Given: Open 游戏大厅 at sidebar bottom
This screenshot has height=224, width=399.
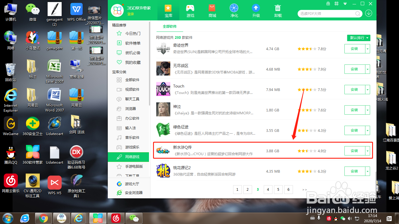Looking at the screenshot, I should point(128,184).
